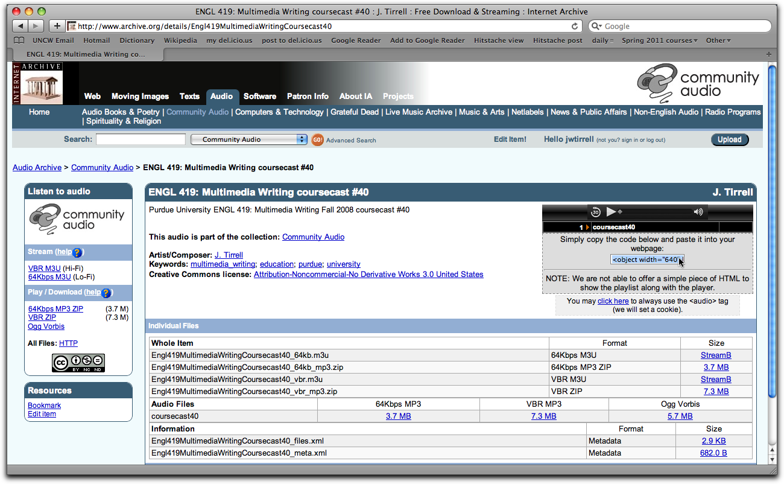The height and width of the screenshot is (484, 784).
Task: Click the Archive search text field
Action: (x=141, y=139)
